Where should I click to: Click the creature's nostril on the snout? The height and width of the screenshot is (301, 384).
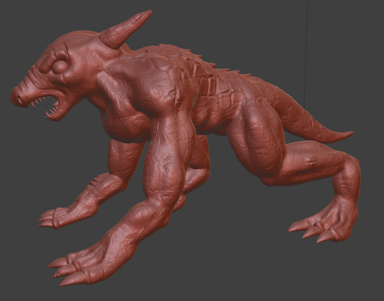(x=19, y=99)
